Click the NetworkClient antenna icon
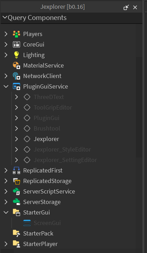Screen dimensions: 147x253 pyautogui.click(x=16, y=76)
